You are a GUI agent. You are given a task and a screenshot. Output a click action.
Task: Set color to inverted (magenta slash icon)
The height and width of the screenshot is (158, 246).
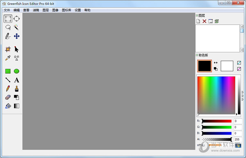[x=239, y=69]
